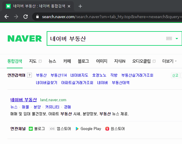The width and height of the screenshot is (182, 144).
Task: Expand the 더보기 menu
Action: point(169,61)
